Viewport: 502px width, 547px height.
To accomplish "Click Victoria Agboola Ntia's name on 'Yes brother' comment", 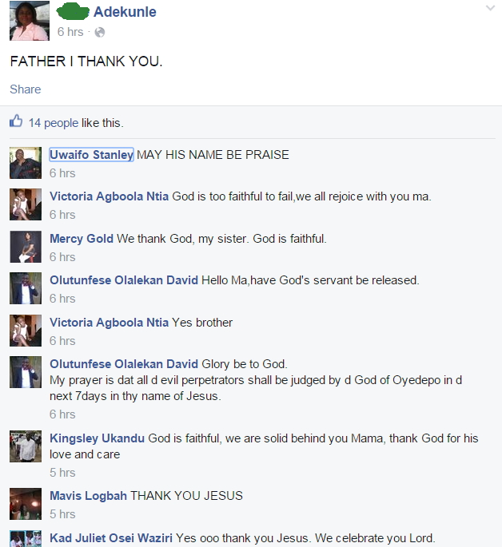I will (109, 323).
